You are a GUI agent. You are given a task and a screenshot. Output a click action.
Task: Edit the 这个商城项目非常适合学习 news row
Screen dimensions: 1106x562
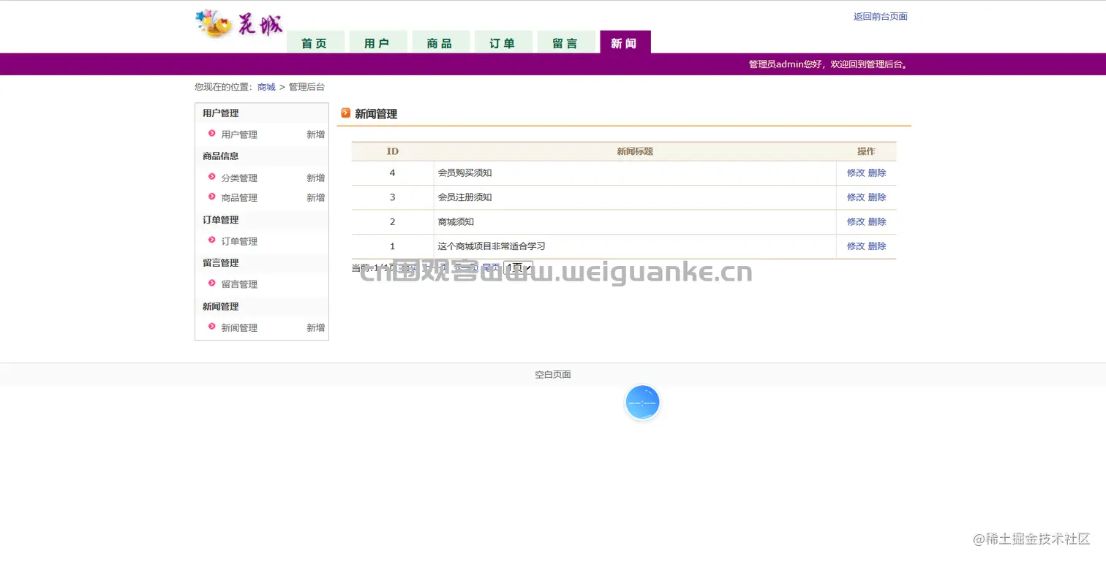click(x=856, y=246)
